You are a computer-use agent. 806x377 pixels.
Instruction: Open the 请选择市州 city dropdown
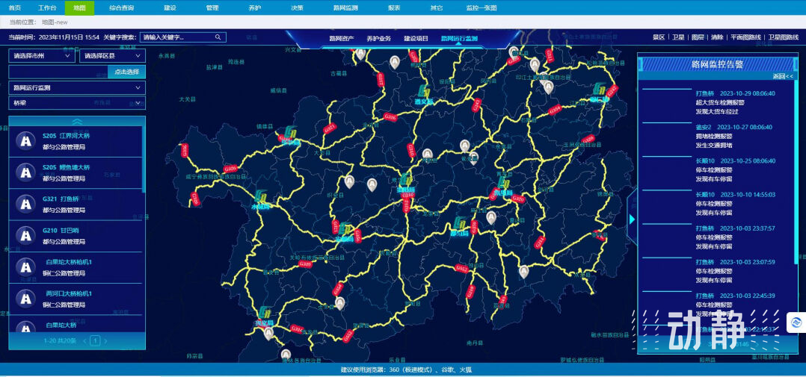[42, 55]
